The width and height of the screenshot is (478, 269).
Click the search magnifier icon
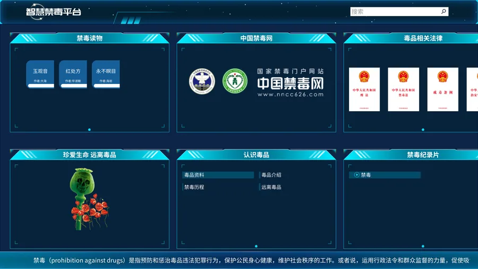(443, 12)
